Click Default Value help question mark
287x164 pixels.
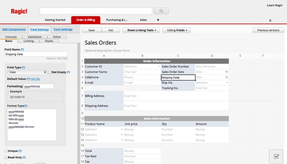29,79
